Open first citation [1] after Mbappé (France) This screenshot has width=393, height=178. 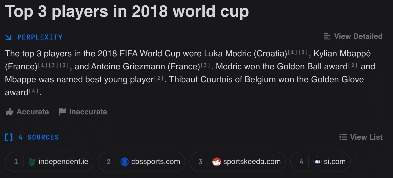[x=43, y=65]
